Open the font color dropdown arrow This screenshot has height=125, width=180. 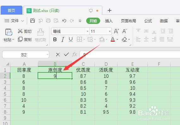[x=117, y=39]
